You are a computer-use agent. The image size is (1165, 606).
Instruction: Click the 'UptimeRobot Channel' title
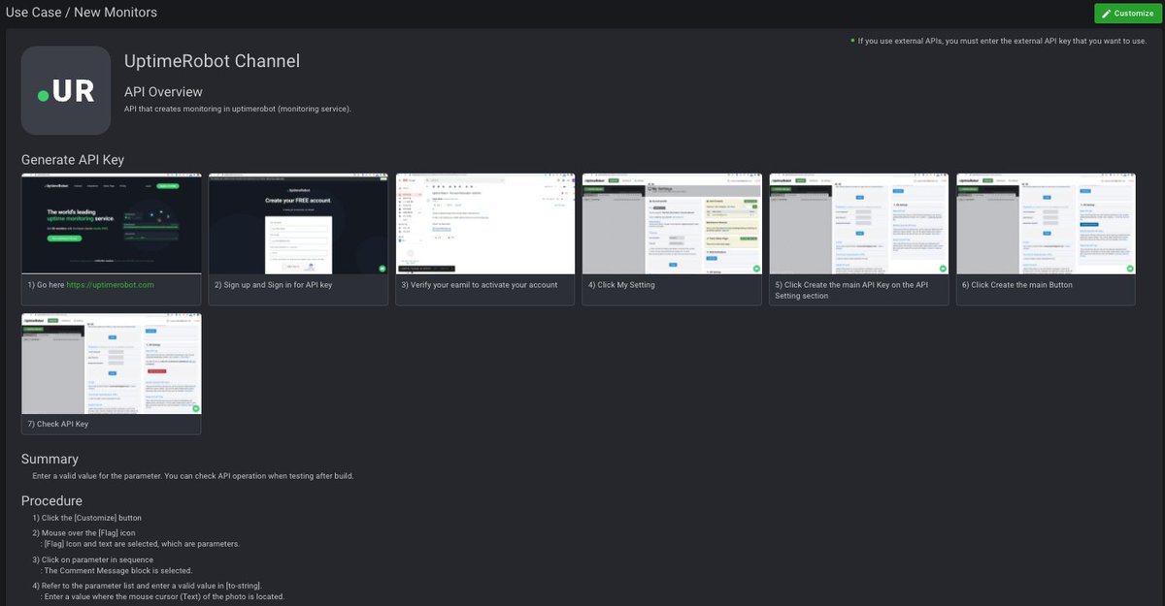coord(212,61)
